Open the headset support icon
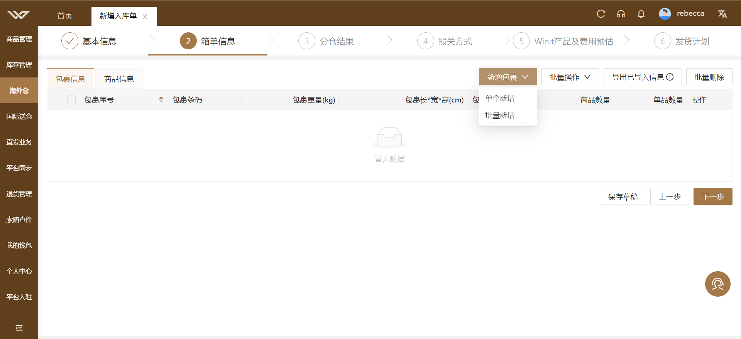 coord(621,14)
